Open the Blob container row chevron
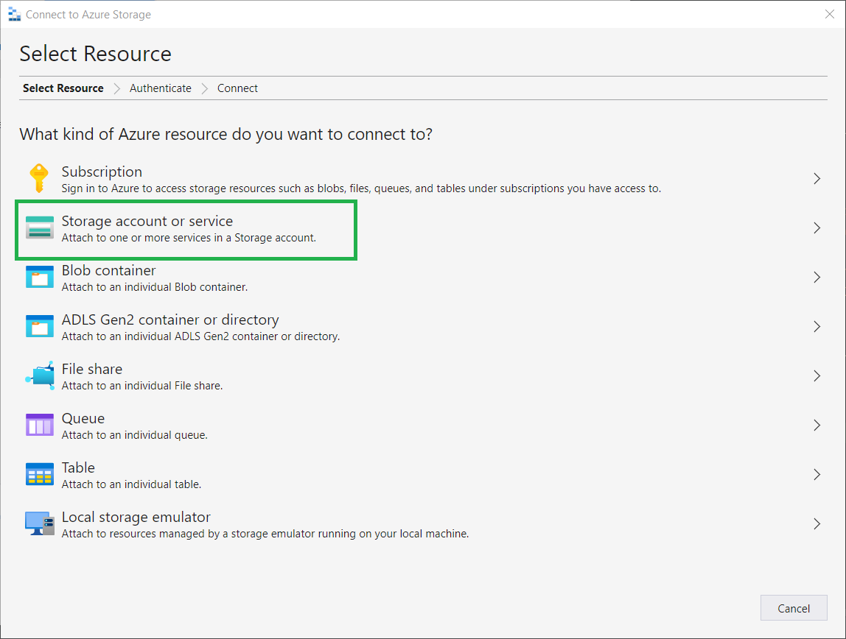The image size is (846, 639). click(817, 278)
